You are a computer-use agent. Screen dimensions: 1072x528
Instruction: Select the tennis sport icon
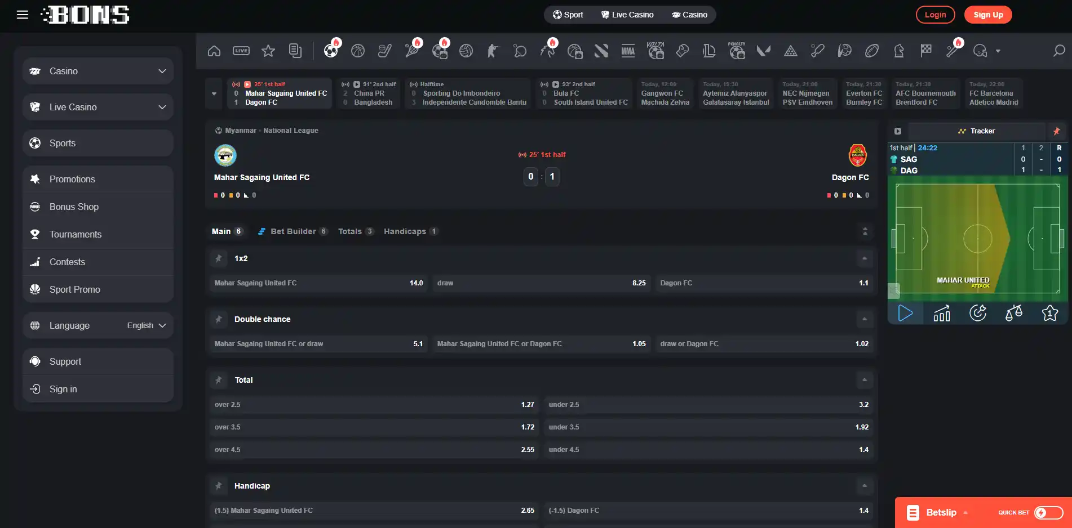[x=413, y=51]
